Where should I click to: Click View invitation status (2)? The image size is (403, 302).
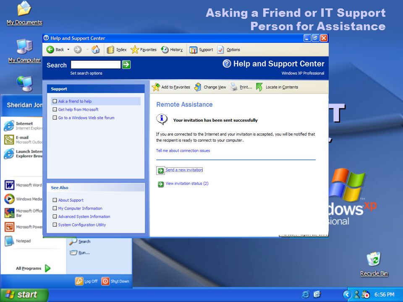pos(187,183)
